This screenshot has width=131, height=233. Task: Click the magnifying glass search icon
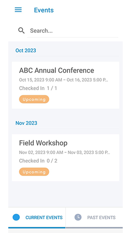[21, 30]
